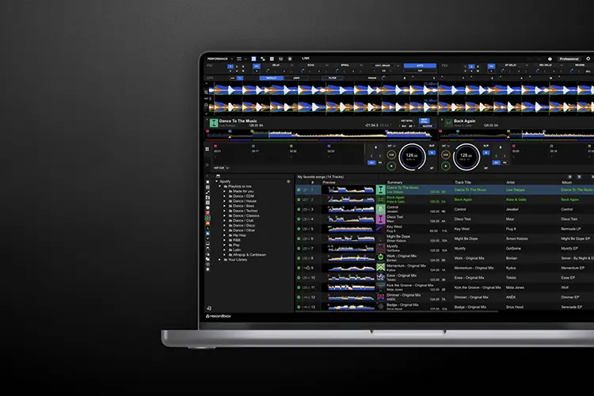This screenshot has width=594, height=396.
Task: Click the info icon beside Professional
Action: 550,59
